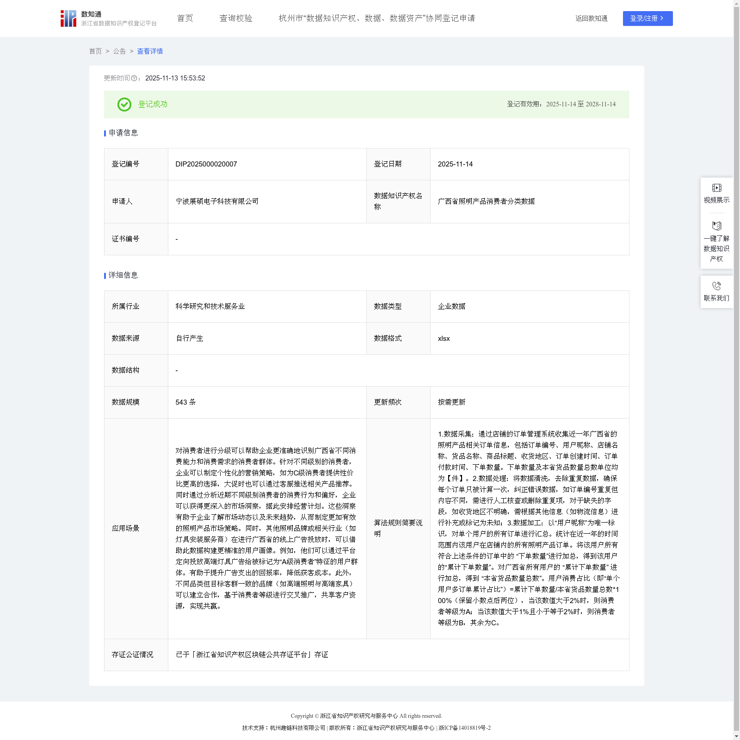Click the 一键了解数据知识产权 book icon
740x740 pixels.
click(x=716, y=226)
